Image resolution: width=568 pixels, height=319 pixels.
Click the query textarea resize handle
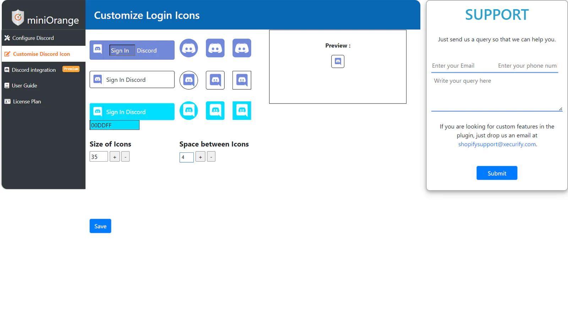tap(561, 109)
